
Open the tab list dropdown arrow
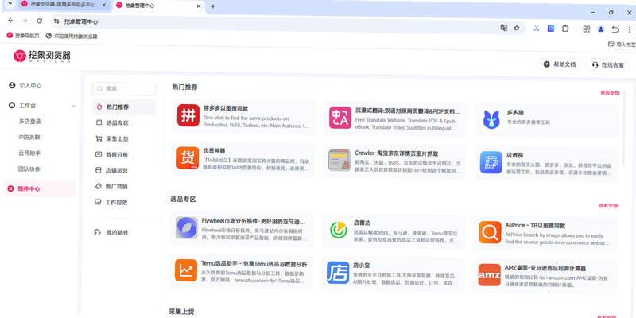point(10,4)
